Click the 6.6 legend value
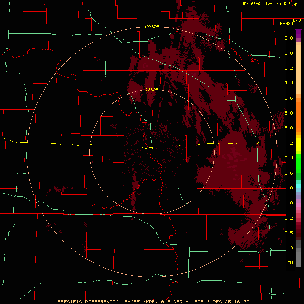Image resolution: width=304 pixels, height=304 pixels. pos(289,98)
